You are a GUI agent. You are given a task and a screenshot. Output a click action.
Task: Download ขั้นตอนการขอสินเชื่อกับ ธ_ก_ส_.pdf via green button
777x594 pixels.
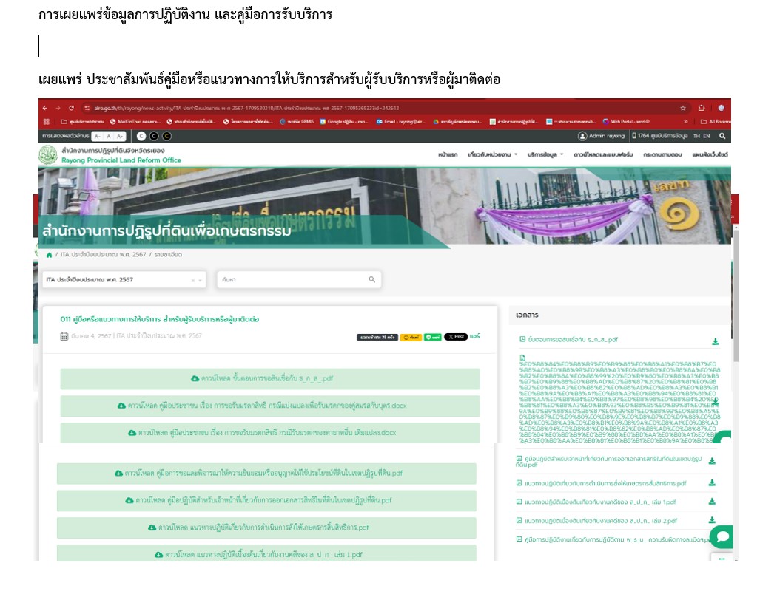point(269,379)
